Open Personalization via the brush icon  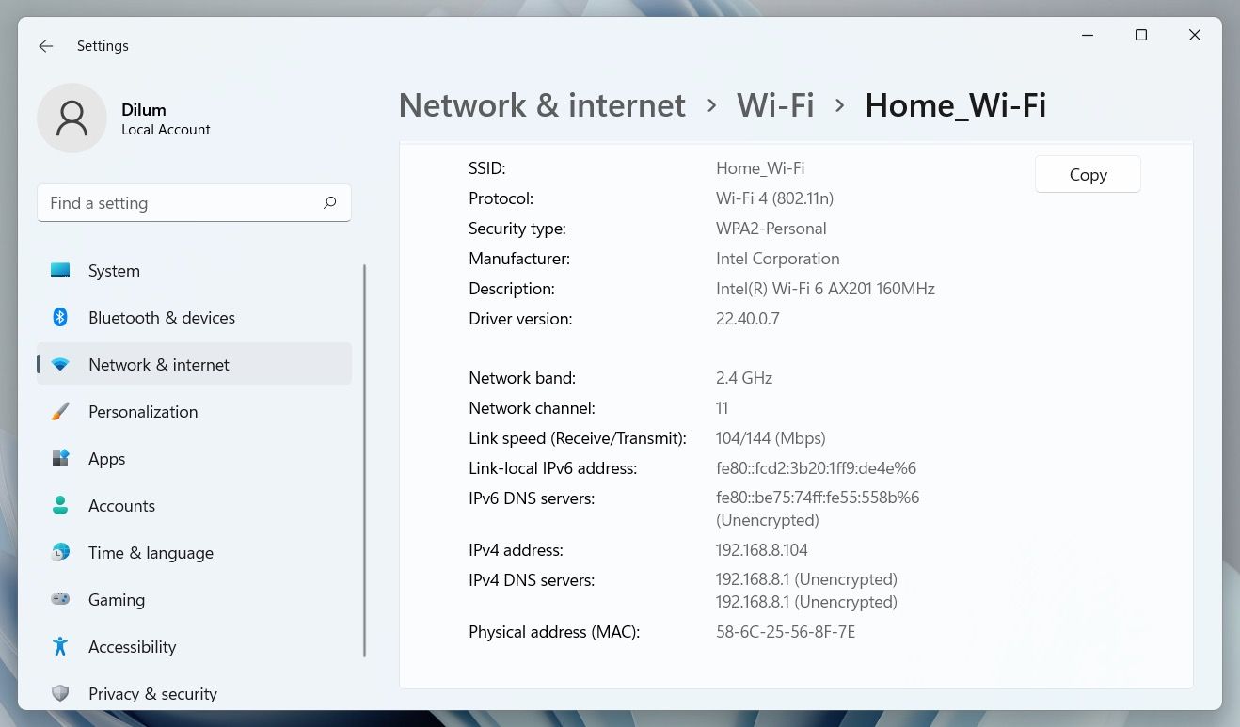click(60, 411)
